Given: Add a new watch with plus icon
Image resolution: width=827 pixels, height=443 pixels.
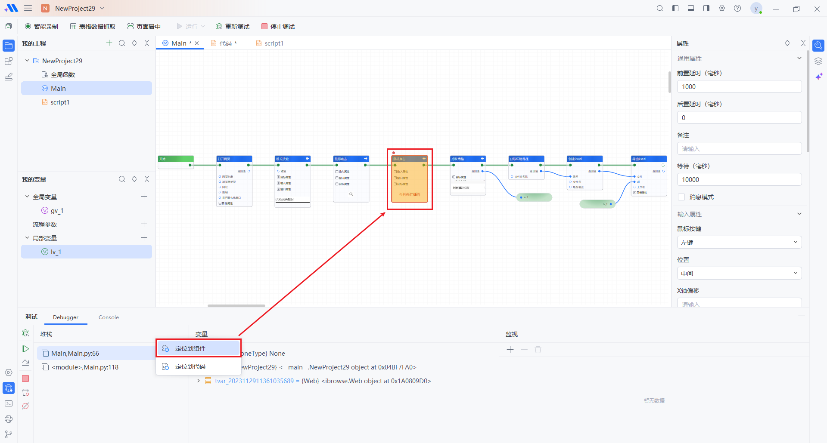Looking at the screenshot, I should (x=510, y=350).
